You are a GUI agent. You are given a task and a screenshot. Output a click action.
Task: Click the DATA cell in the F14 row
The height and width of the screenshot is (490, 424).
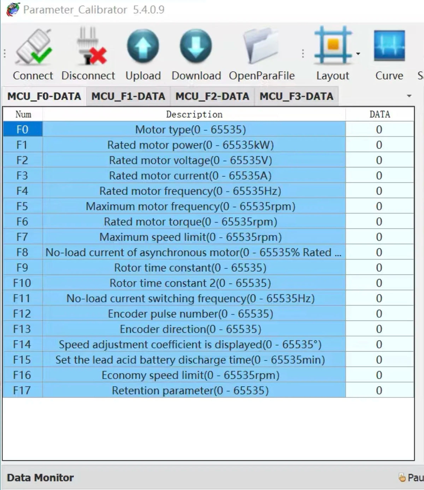tap(379, 344)
